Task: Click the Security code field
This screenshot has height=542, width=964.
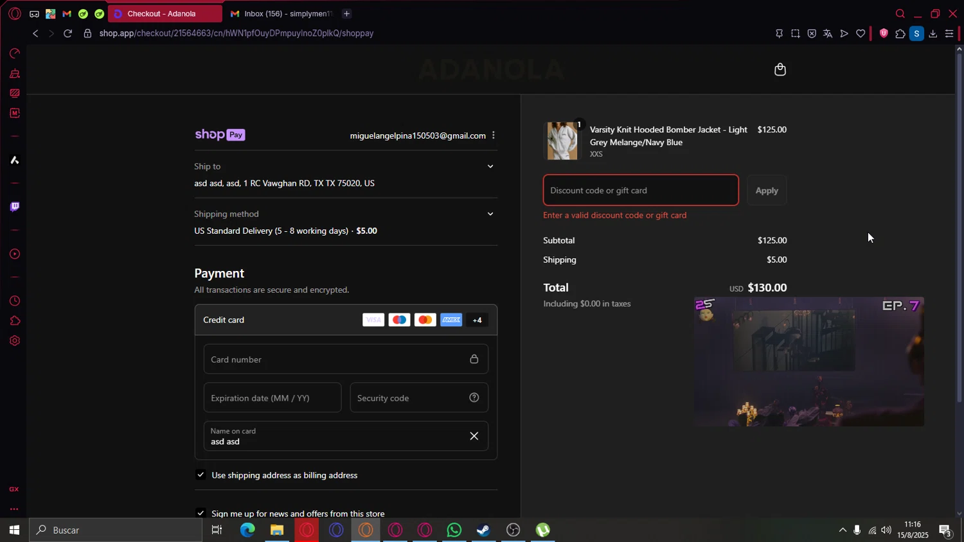Action: coord(419,398)
